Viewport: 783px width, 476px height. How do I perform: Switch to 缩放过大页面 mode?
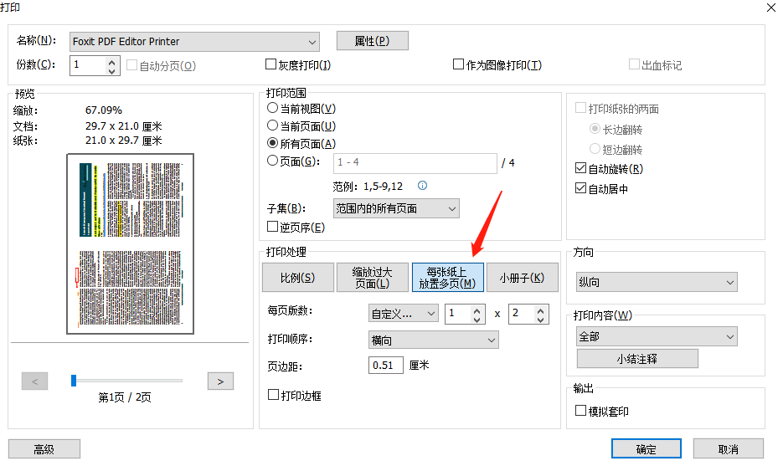373,278
